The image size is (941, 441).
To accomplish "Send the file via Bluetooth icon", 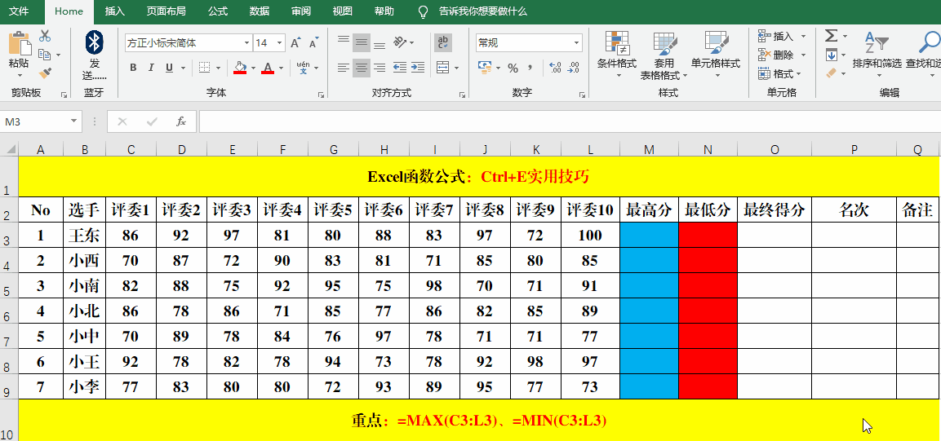I will [95, 42].
